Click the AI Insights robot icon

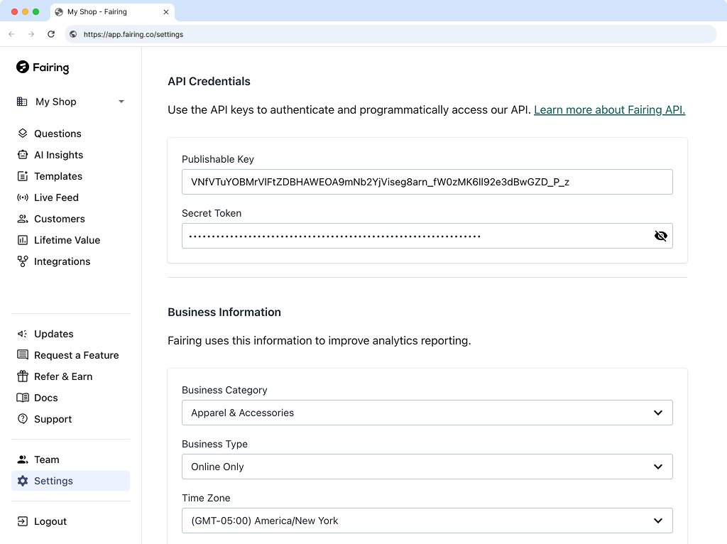pyautogui.click(x=23, y=155)
